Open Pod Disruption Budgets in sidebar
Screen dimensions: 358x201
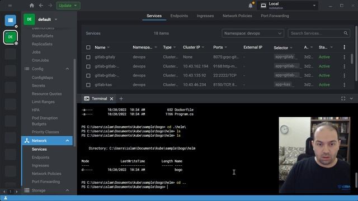(x=45, y=121)
